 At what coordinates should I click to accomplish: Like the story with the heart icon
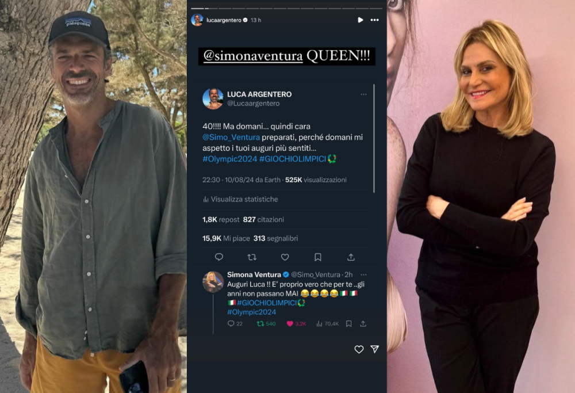359,349
